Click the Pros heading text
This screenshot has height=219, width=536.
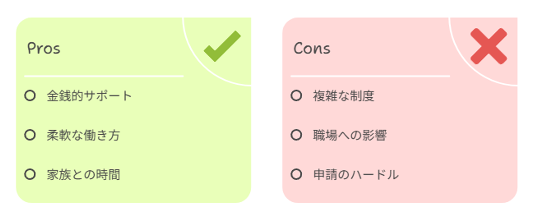[x=44, y=49]
